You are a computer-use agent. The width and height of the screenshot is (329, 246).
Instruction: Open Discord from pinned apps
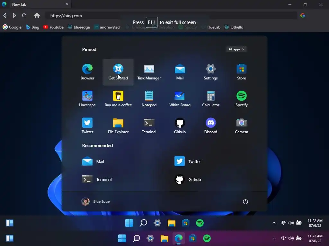(x=211, y=126)
